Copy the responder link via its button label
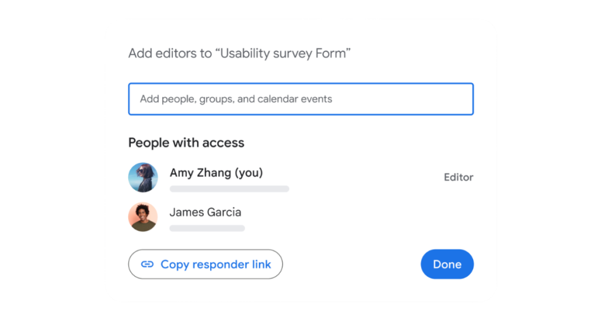608x318 pixels. click(x=216, y=265)
